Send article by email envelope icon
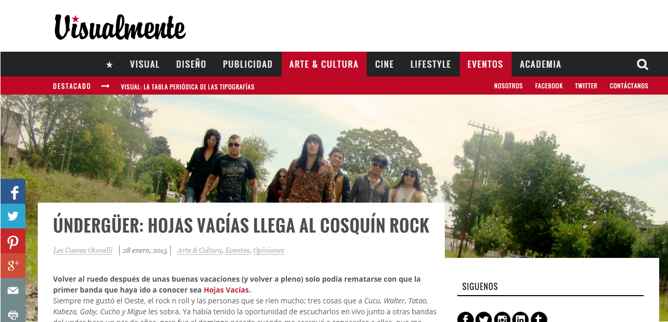The width and height of the screenshot is (668, 322). click(x=13, y=290)
